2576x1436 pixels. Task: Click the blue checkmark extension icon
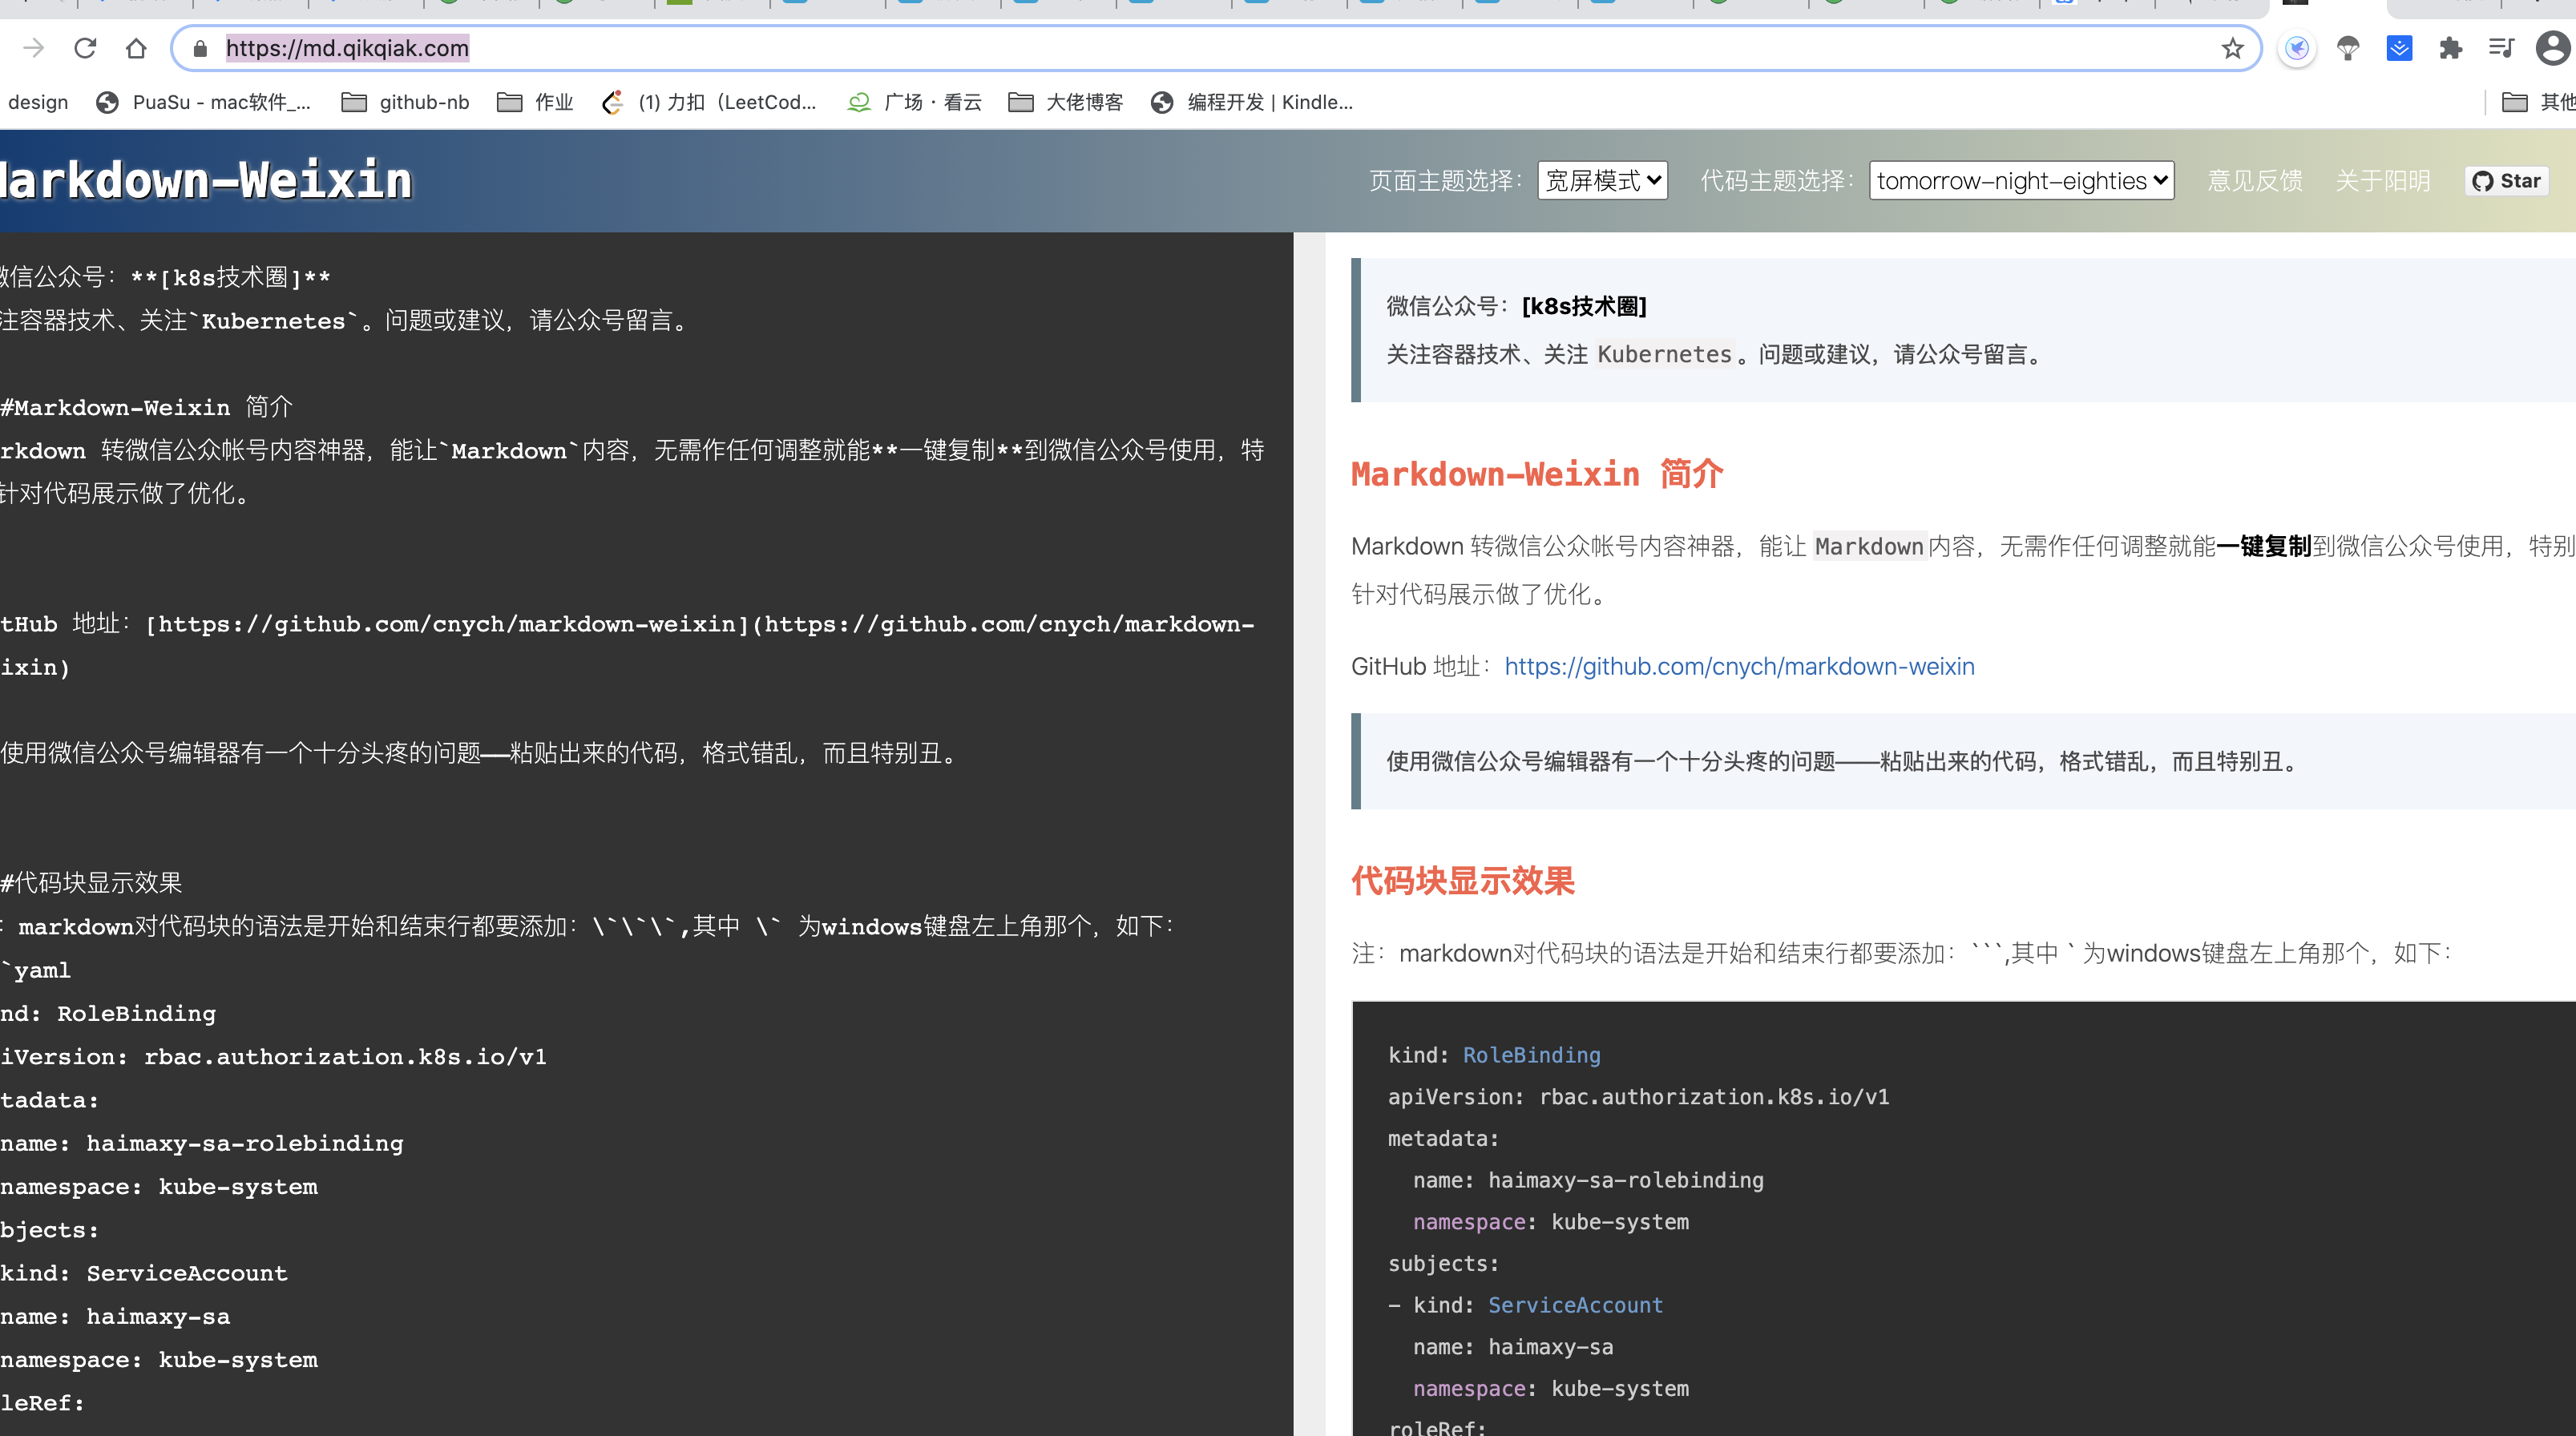[2399, 48]
